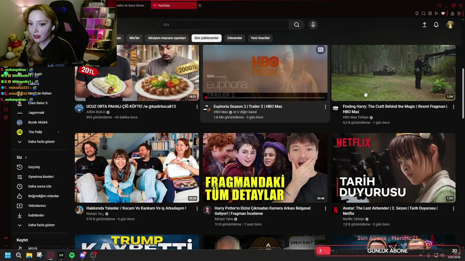The width and height of the screenshot is (465, 261).
Task: Click Opera send/flow arrow icon
Action: tap(437, 13)
